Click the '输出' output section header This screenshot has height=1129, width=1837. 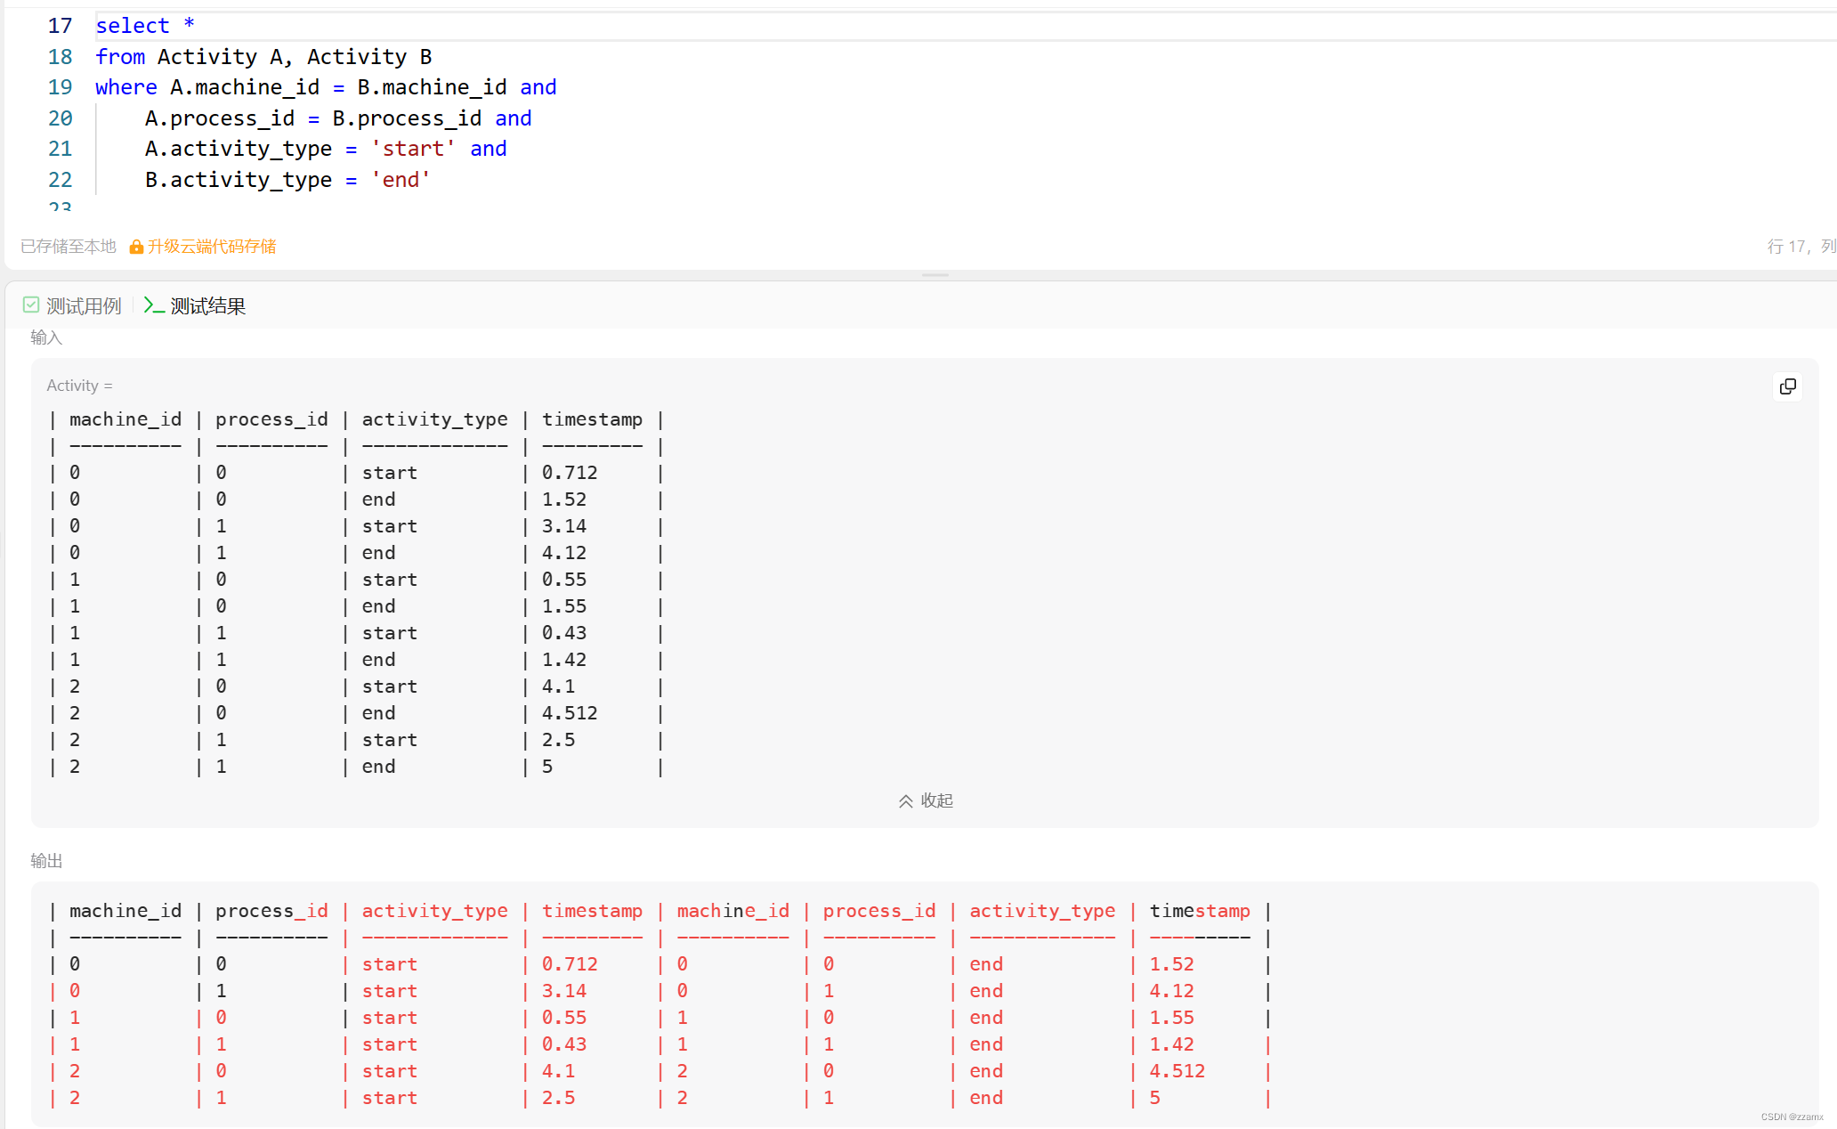(x=46, y=860)
